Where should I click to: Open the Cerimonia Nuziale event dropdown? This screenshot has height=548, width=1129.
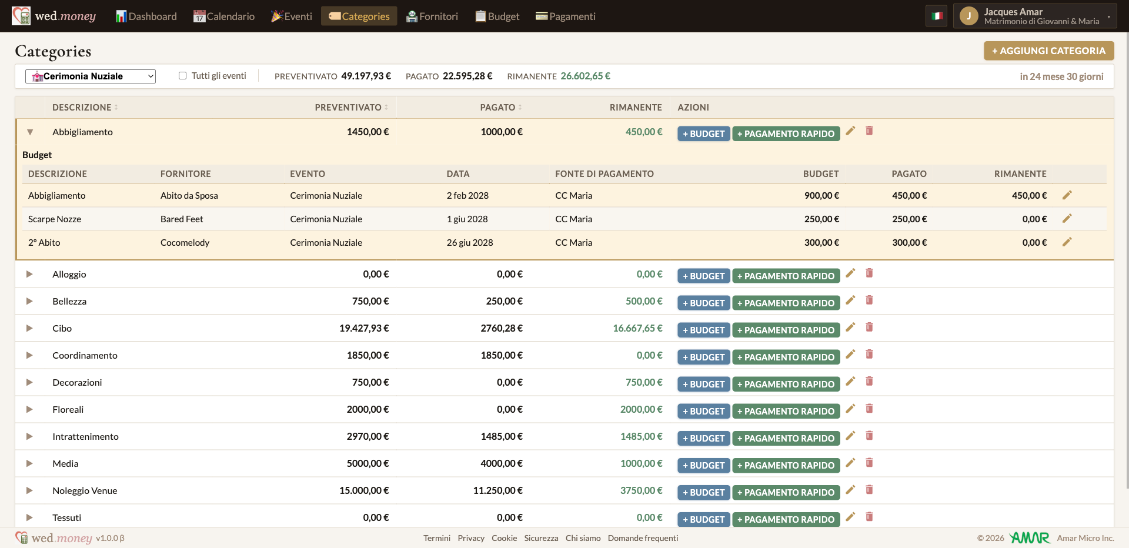[x=91, y=76]
